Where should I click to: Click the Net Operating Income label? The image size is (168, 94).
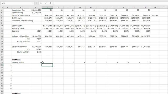[21, 15]
